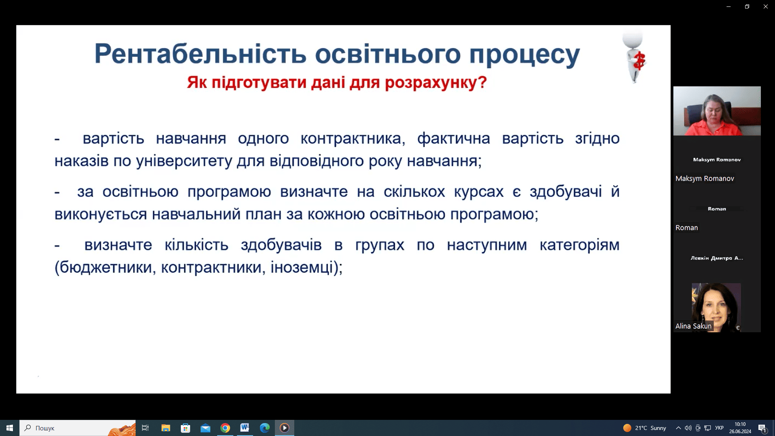Switch the УКР input language indicator
This screenshot has height=436, width=775.
[719, 428]
